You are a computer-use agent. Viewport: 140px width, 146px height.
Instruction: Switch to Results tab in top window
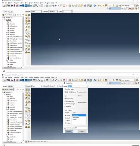(x=11, y=12)
